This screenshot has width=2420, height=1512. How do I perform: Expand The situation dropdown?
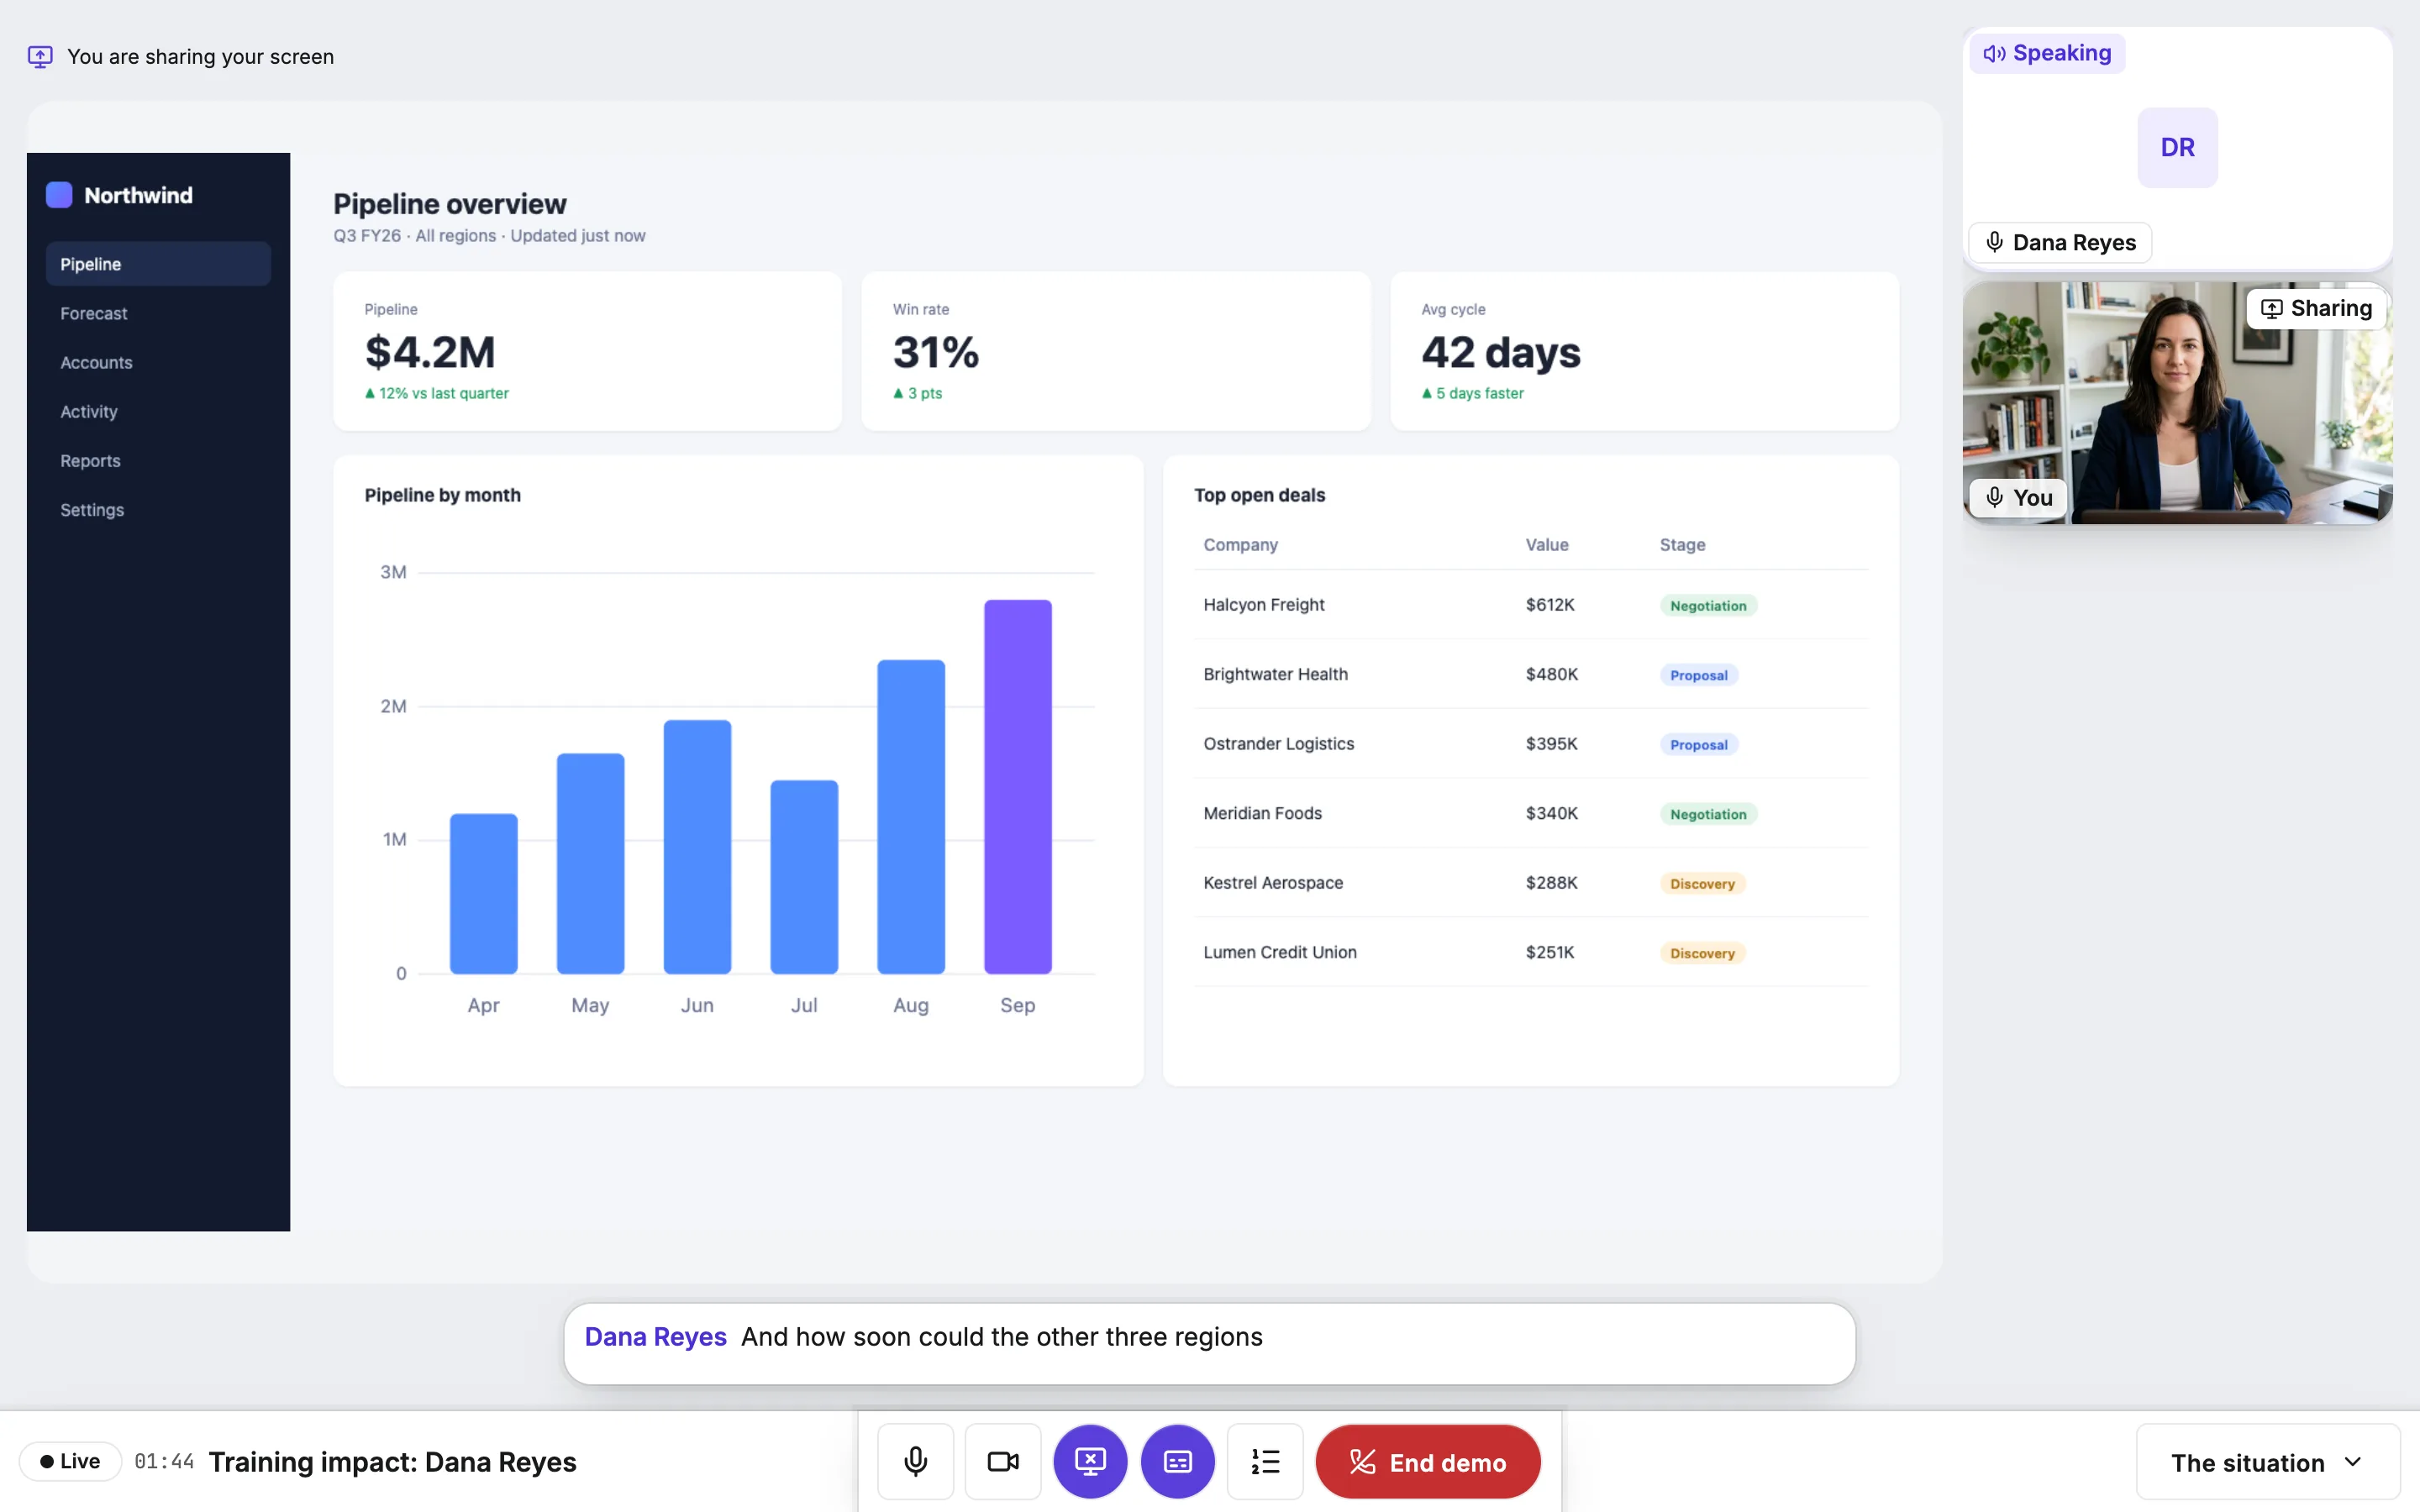2267,1462
